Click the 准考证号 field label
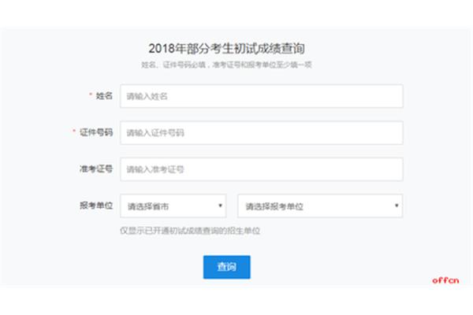This screenshot has width=473, height=315. (x=96, y=169)
